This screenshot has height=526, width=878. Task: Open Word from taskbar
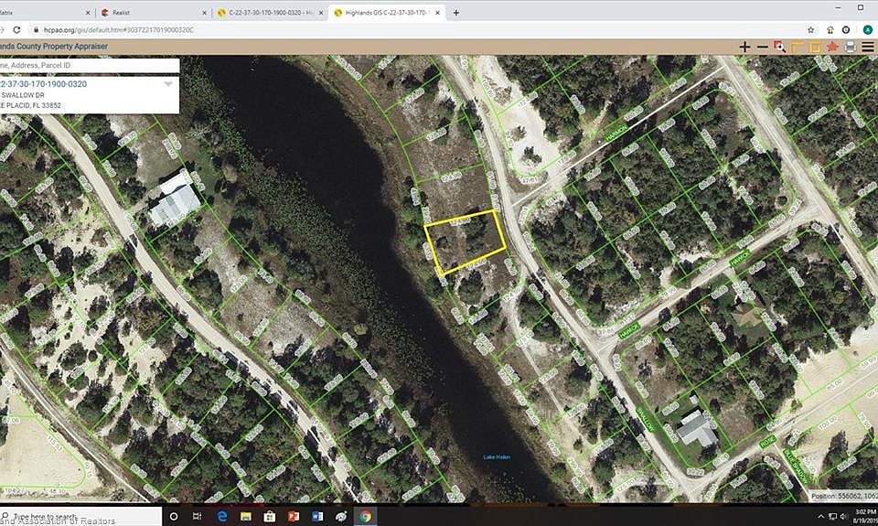[317, 517]
